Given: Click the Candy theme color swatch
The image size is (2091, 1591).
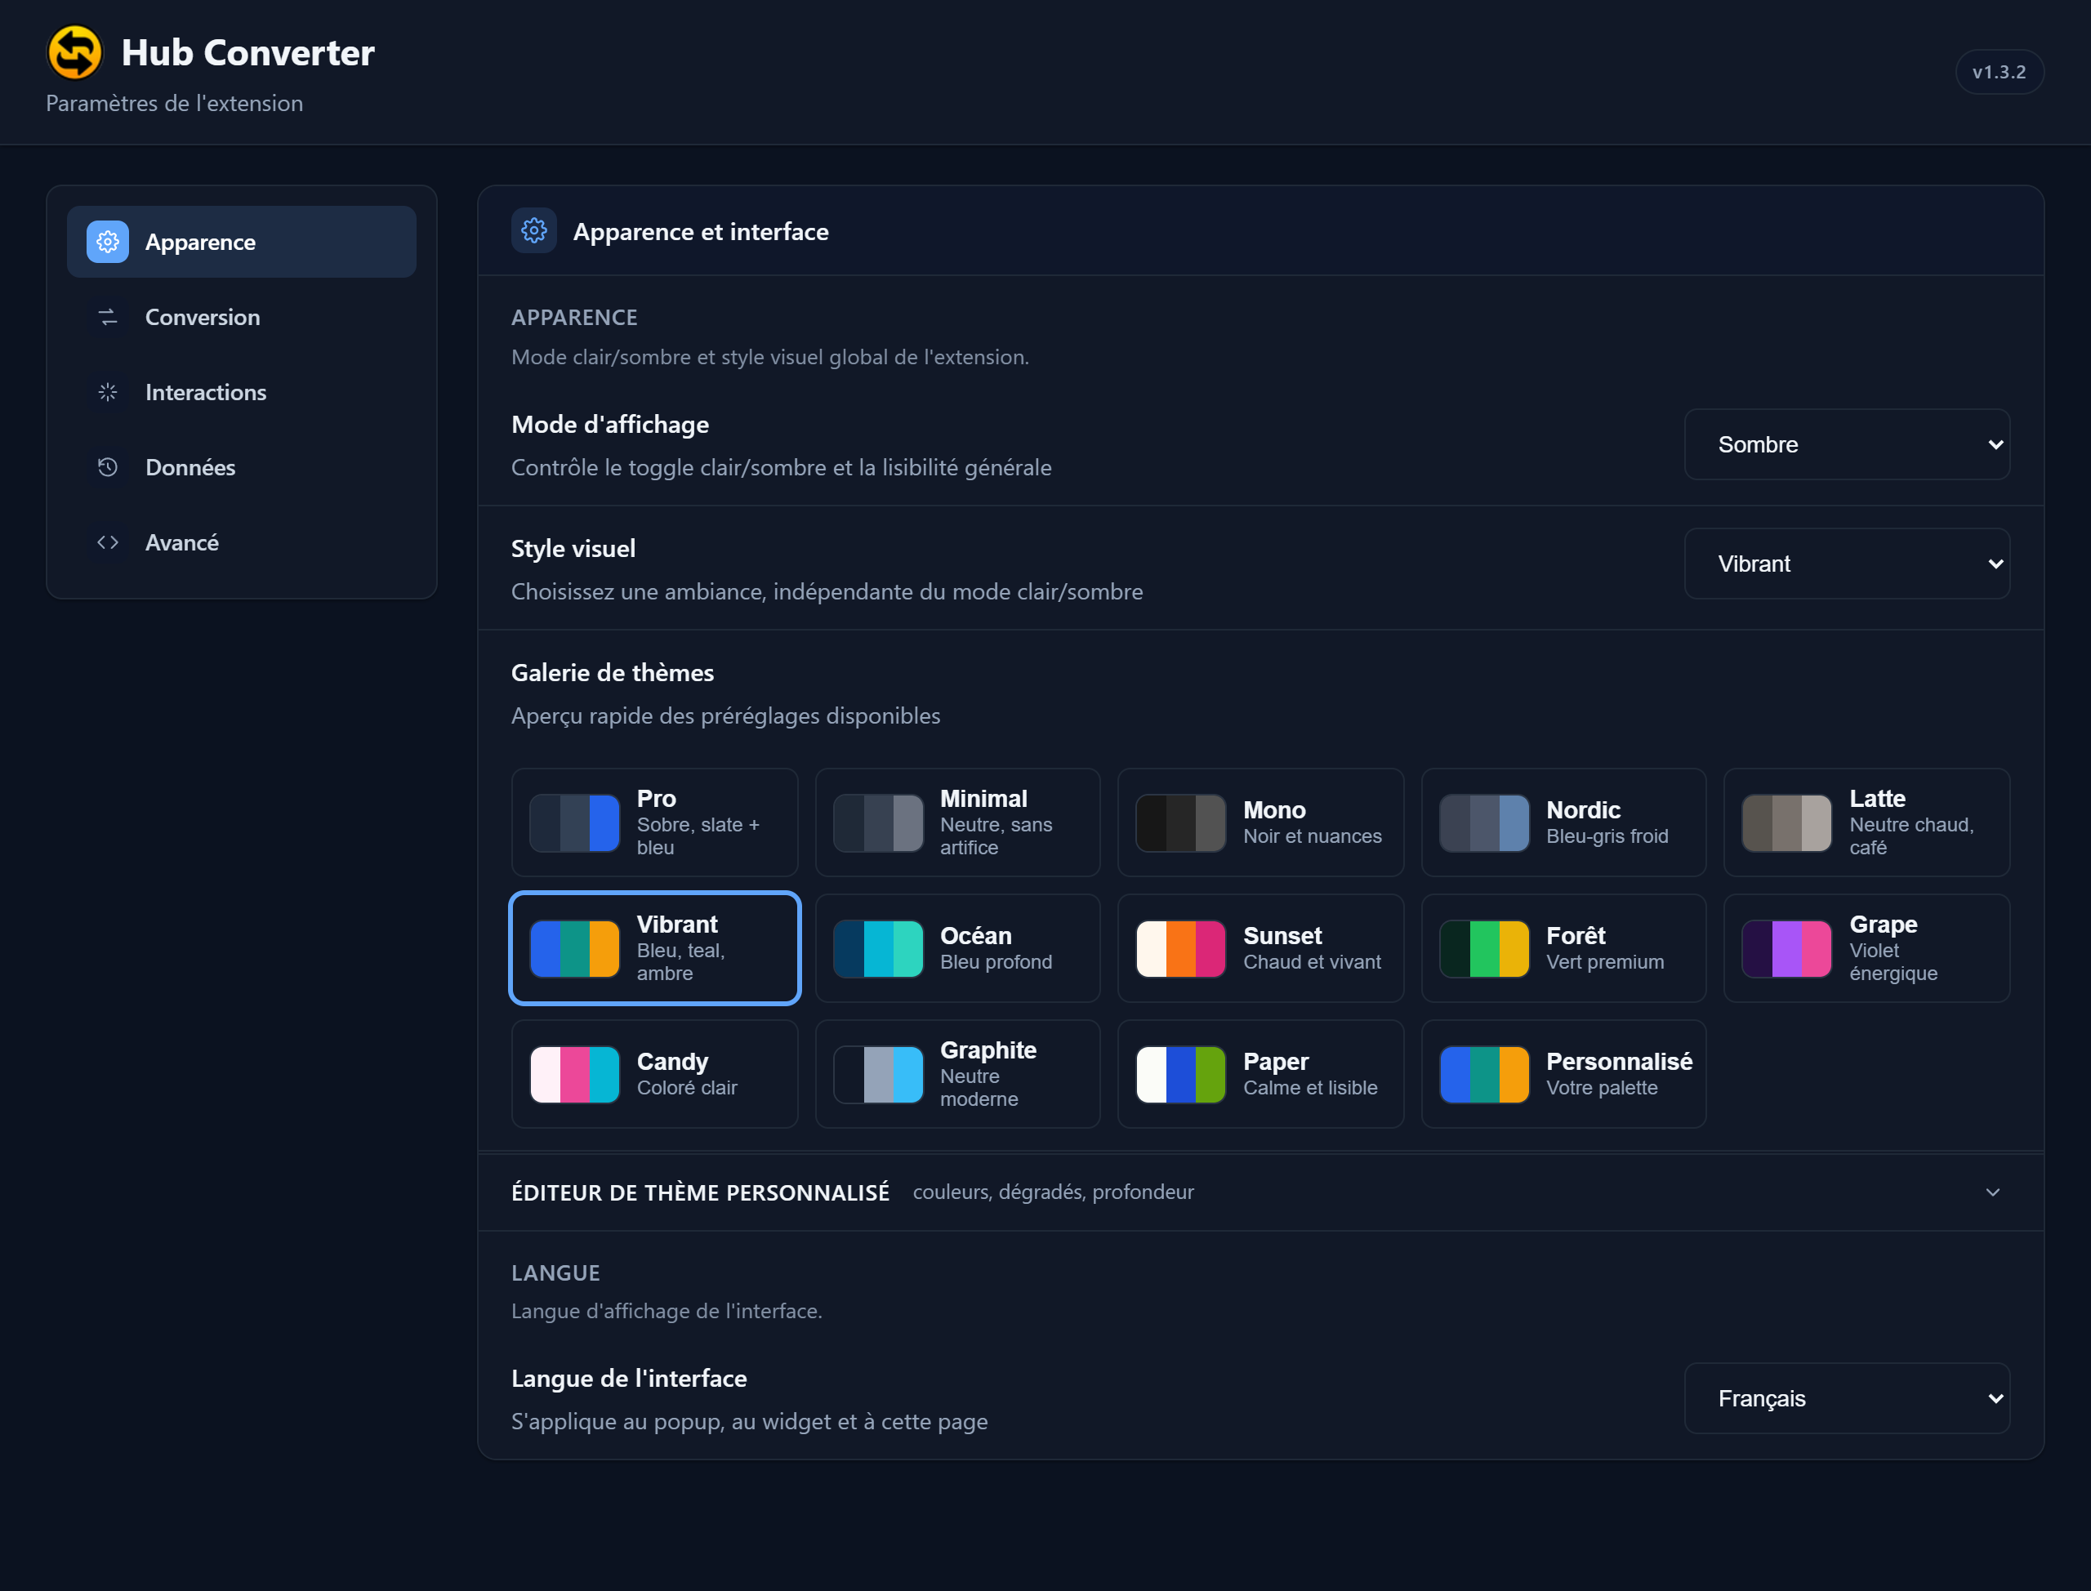Looking at the screenshot, I should [575, 1075].
